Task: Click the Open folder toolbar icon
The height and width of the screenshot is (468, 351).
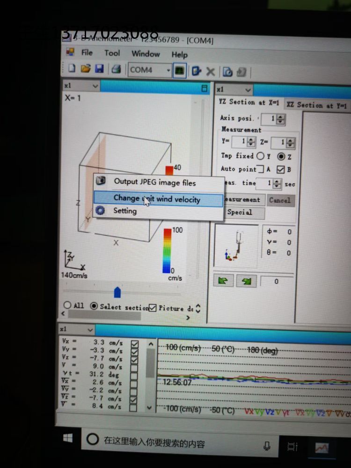Action: 85,69
